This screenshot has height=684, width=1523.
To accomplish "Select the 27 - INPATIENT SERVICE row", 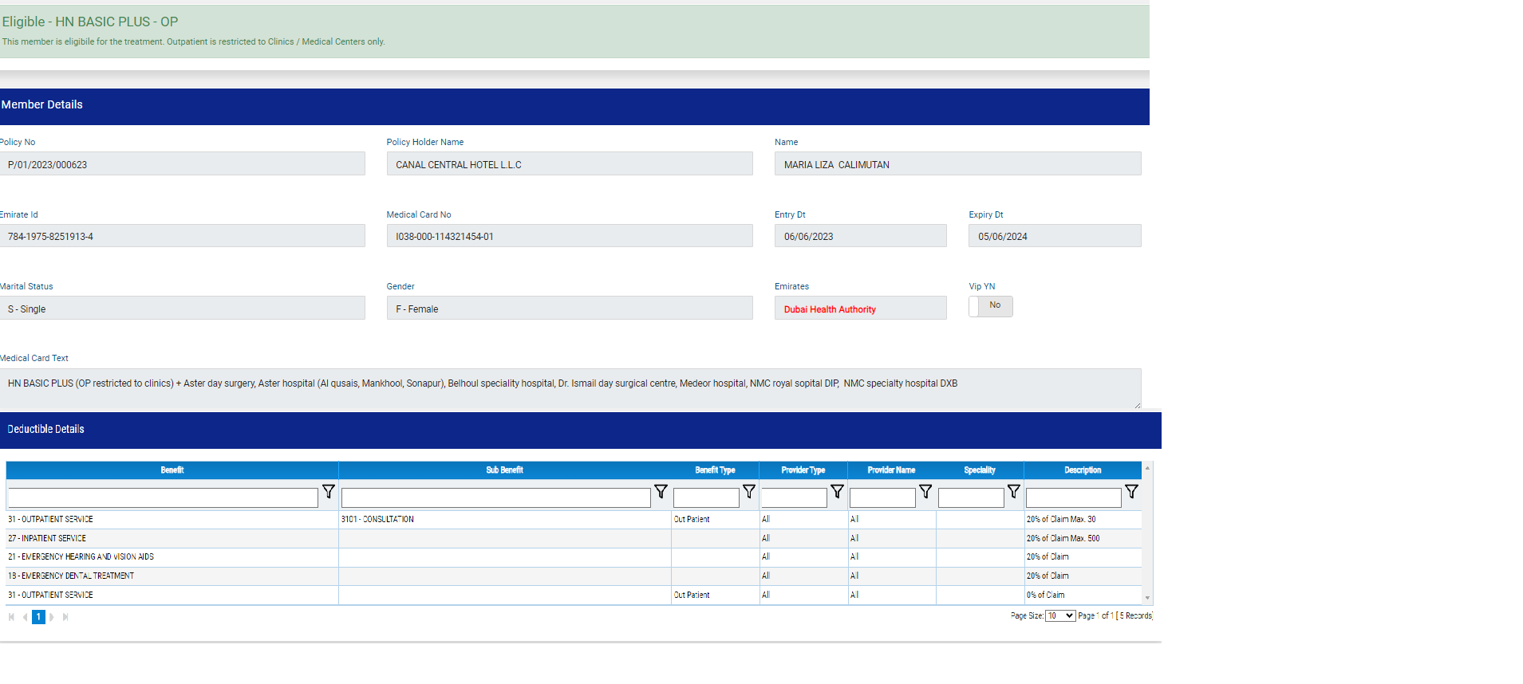I will click(x=172, y=539).
